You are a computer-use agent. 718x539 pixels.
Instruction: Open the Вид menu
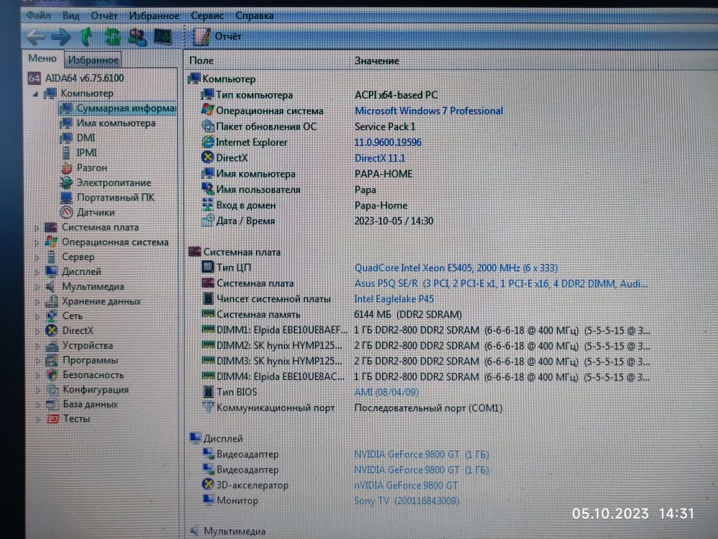point(71,16)
